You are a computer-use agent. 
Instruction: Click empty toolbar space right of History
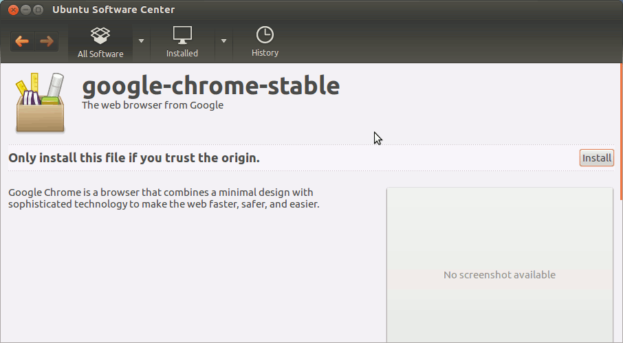[447, 43]
